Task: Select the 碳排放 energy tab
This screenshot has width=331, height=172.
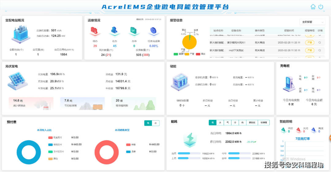Action: point(252,122)
